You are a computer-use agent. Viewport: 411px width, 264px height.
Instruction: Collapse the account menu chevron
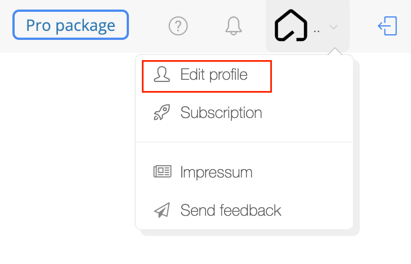coord(333,27)
